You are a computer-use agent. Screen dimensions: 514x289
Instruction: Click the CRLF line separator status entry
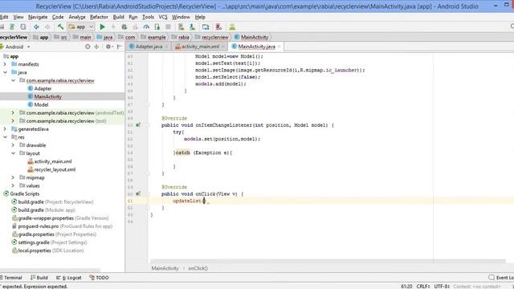(x=423, y=286)
